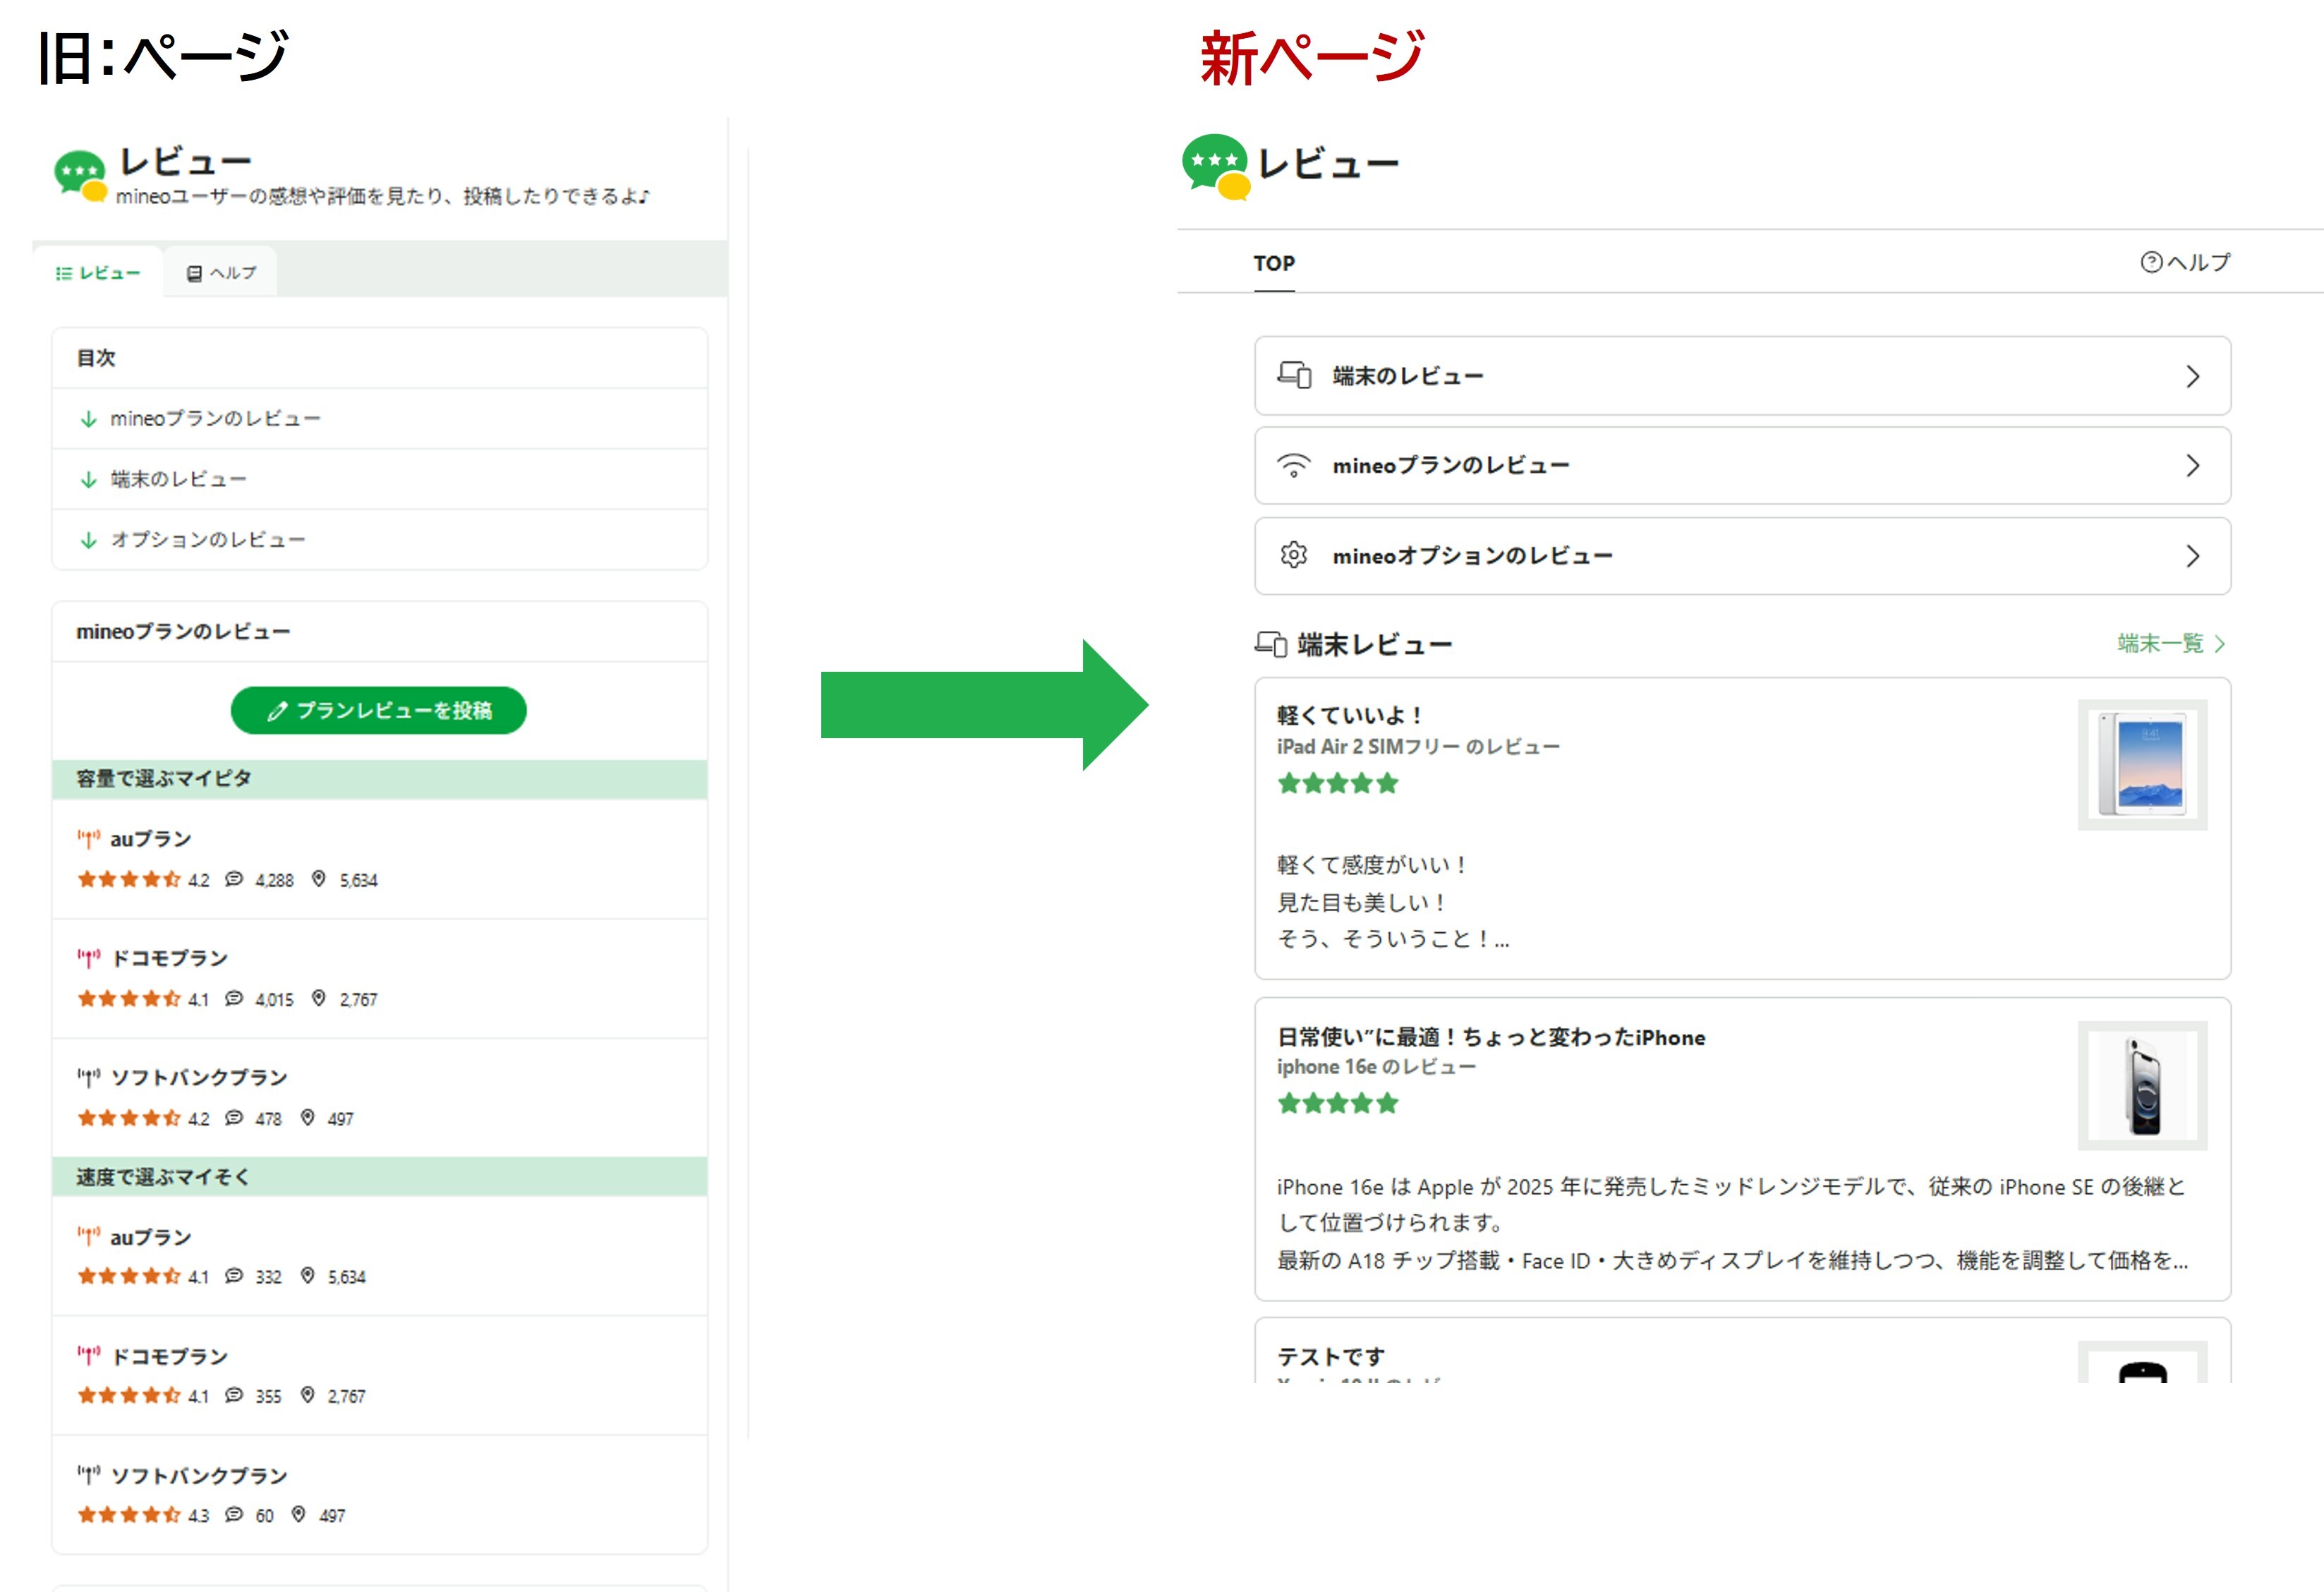The width and height of the screenshot is (2324, 1592).
Task: Select the レビュー tab on old page
Action: coord(98,273)
